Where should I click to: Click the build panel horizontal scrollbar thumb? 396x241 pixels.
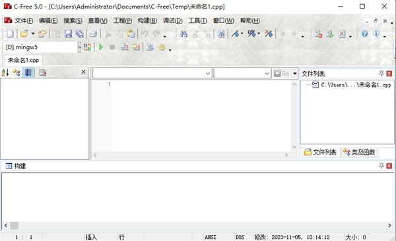click(x=14, y=225)
